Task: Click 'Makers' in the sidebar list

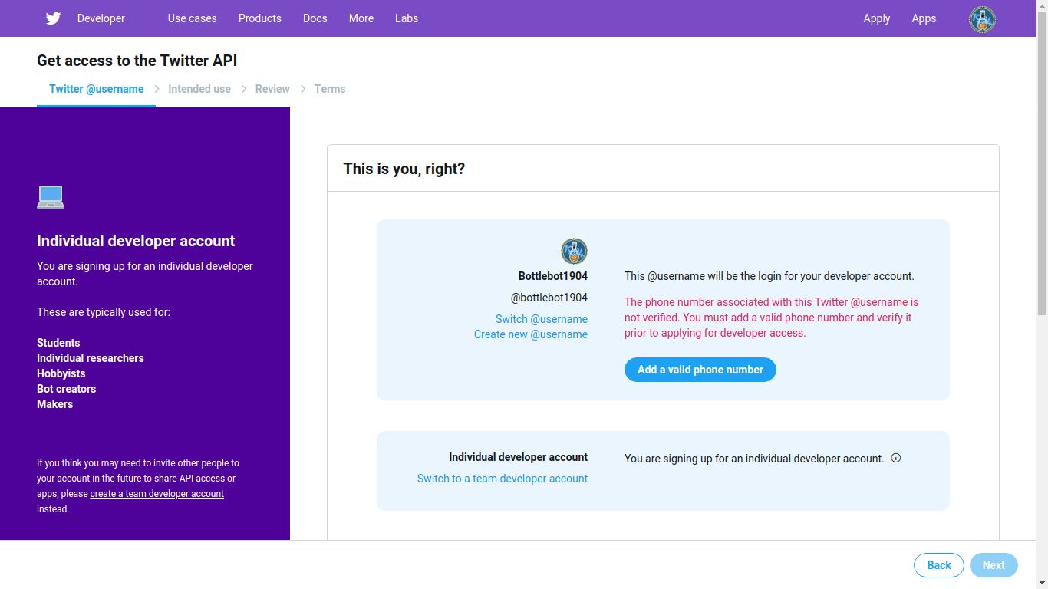Action: click(x=55, y=404)
